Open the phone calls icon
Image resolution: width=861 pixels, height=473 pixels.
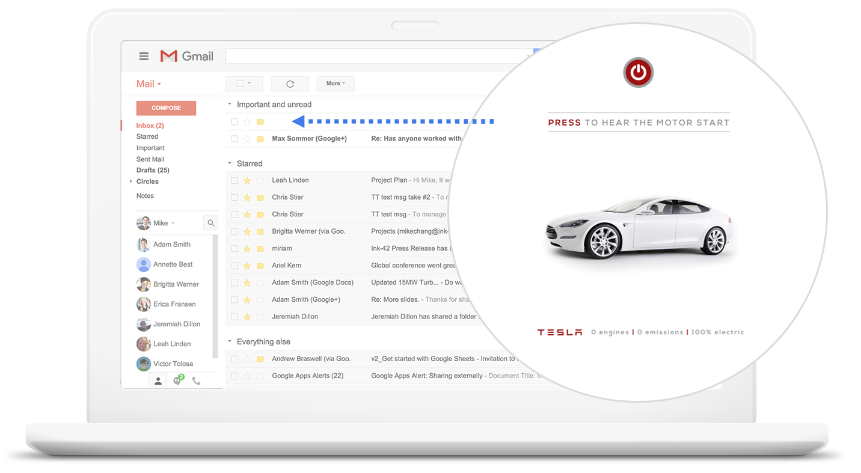click(x=196, y=380)
